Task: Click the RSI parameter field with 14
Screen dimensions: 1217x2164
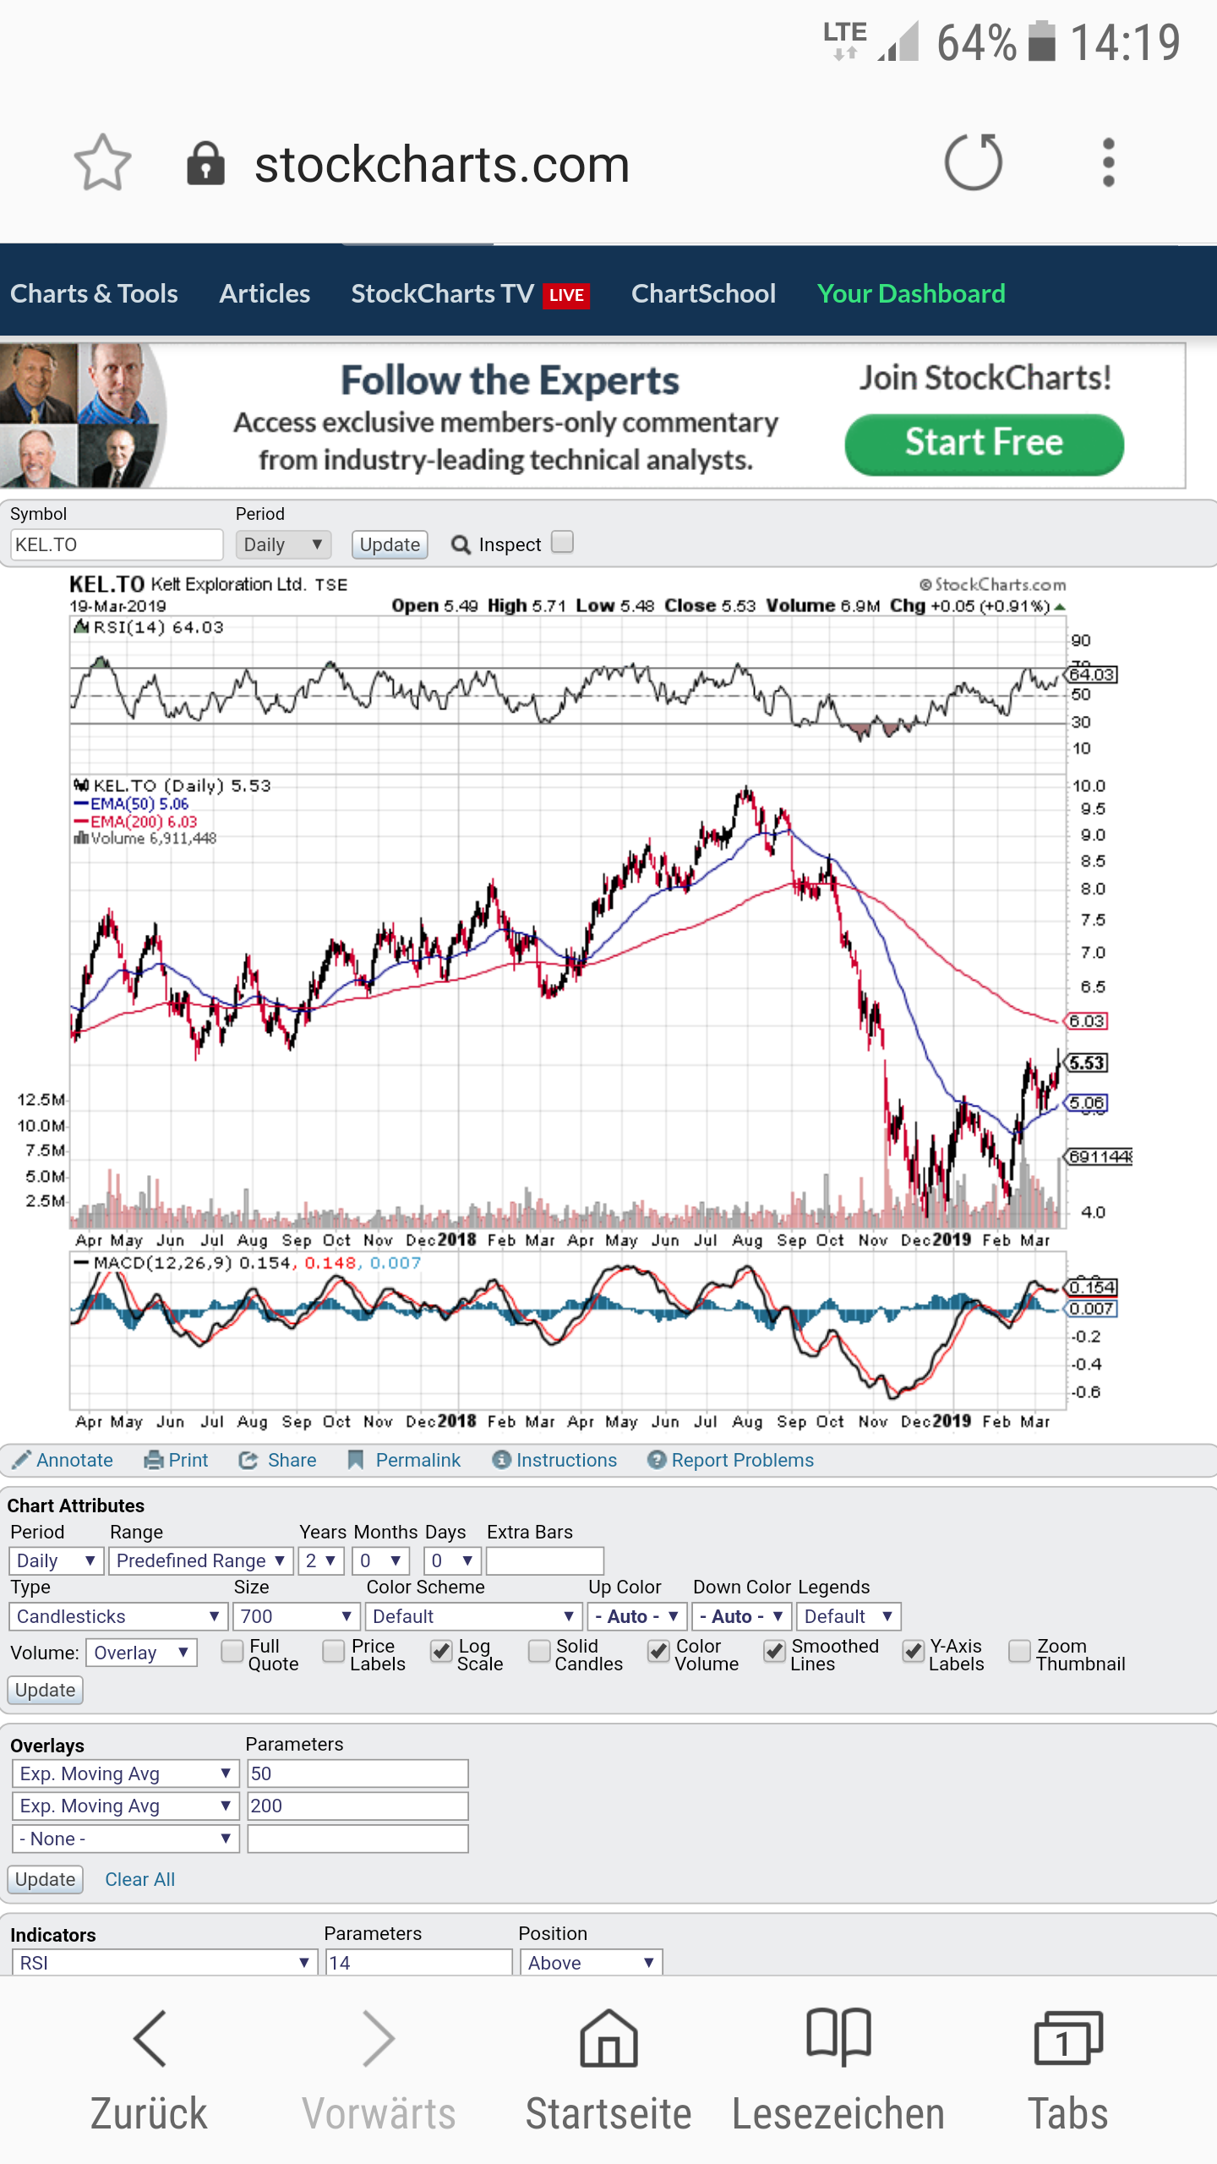Action: pyautogui.click(x=419, y=1962)
